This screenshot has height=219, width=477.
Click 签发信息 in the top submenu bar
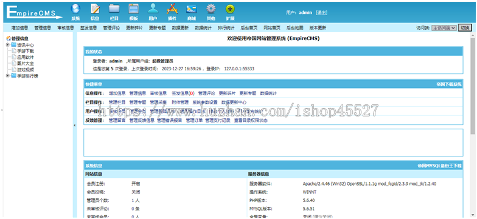tap(89, 28)
